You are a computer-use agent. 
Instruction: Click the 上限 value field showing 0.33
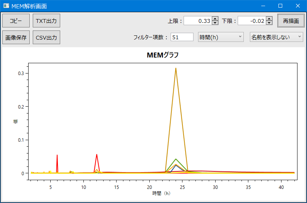coord(198,21)
